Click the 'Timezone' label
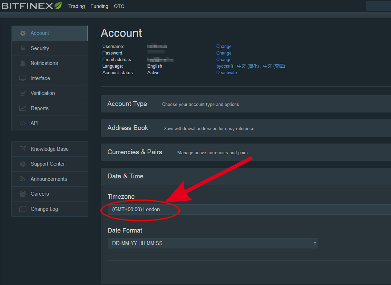Viewport: 391px width, 285px height. click(121, 197)
